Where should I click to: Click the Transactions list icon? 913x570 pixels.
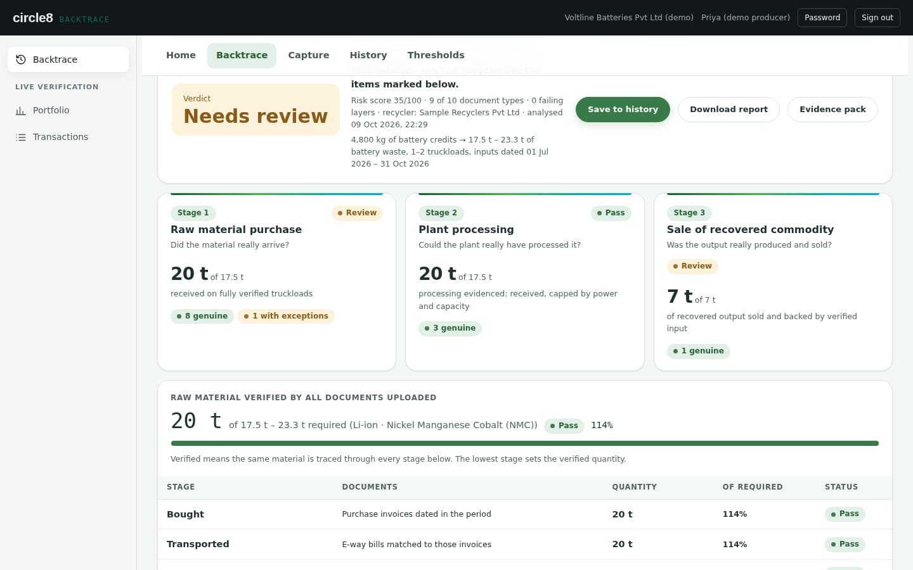(x=21, y=137)
